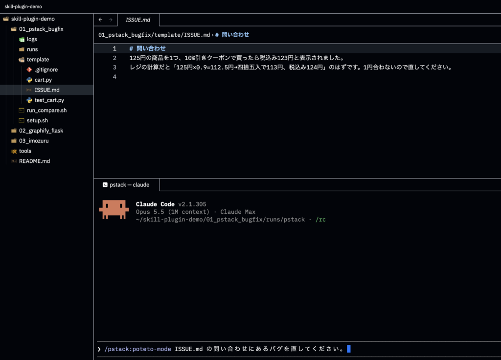Click line number 3 in the gutter
Viewport: 501px width, 360px height.
(114, 67)
